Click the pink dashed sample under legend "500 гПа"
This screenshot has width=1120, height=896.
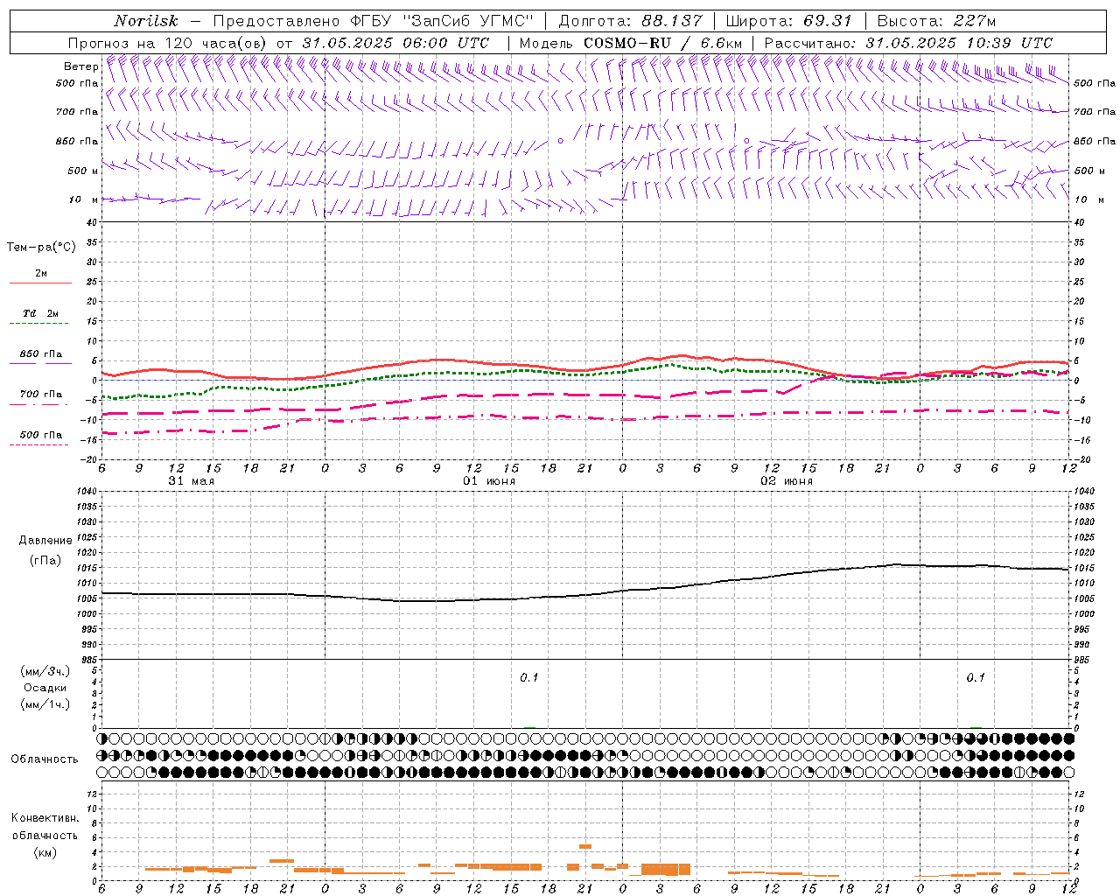(38, 445)
